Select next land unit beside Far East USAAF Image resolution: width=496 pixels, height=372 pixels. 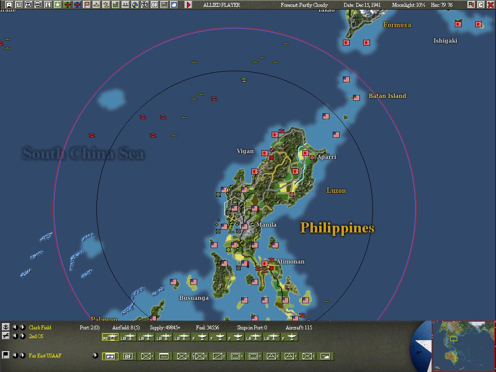tap(23, 355)
